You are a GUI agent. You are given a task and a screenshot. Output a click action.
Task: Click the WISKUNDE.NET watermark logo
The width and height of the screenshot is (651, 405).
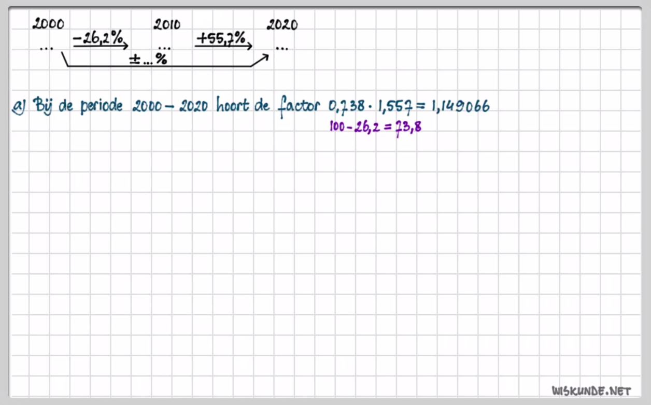pos(591,390)
